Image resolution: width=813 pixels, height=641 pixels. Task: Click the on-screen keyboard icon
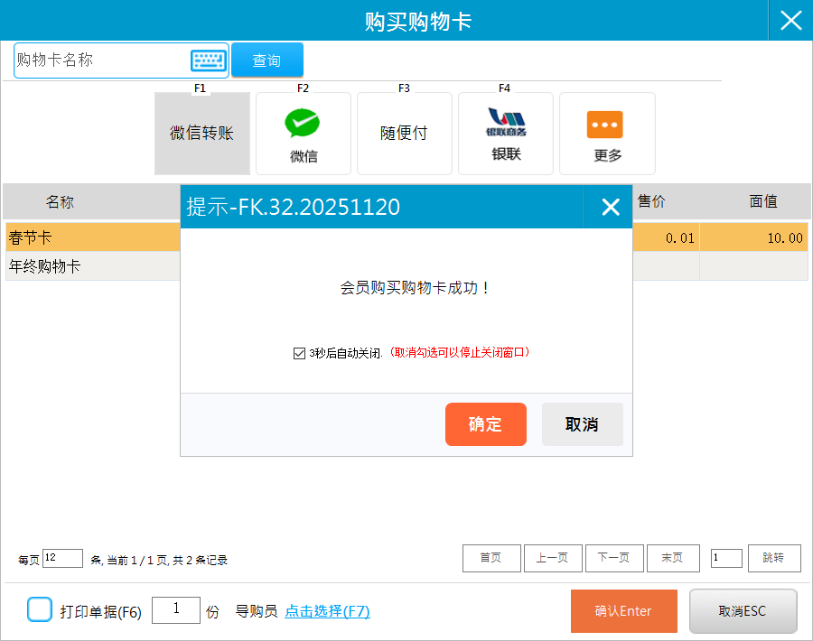(208, 60)
